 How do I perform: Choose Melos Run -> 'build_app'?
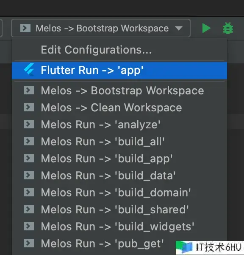coord(119,159)
